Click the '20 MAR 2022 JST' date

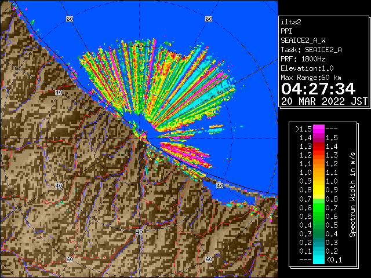pyautogui.click(x=324, y=101)
